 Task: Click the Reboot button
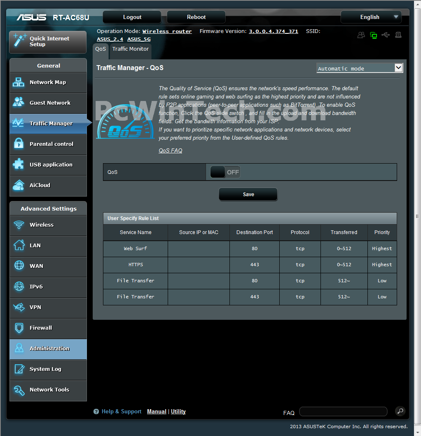click(196, 17)
